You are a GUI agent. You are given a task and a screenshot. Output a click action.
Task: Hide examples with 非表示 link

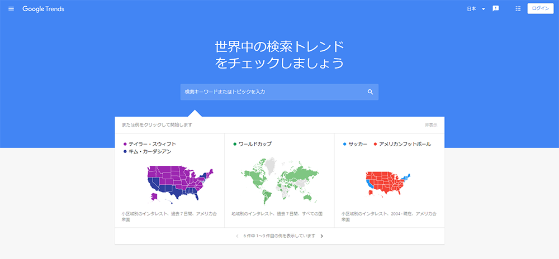pyautogui.click(x=430, y=125)
